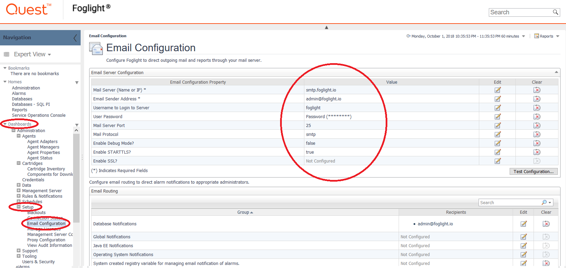The image size is (566, 268).
Task: Select Email Configuration in Setup tree
Action: pos(46,223)
